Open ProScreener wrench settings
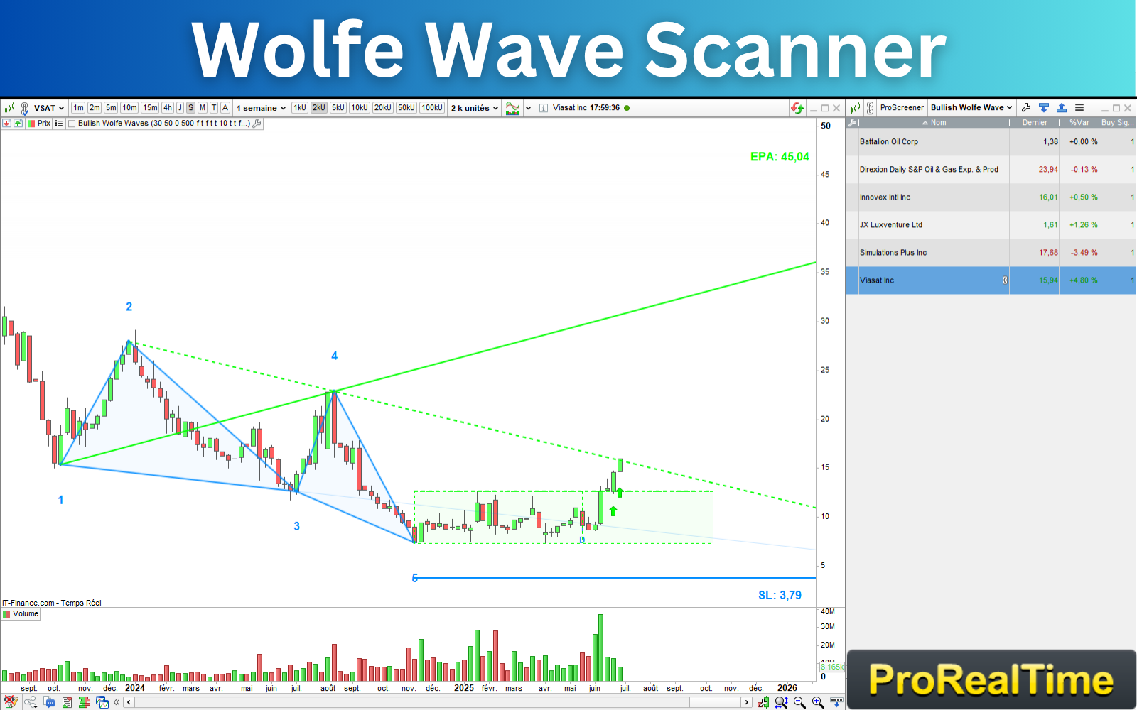Image resolution: width=1137 pixels, height=710 pixels. [x=1026, y=108]
